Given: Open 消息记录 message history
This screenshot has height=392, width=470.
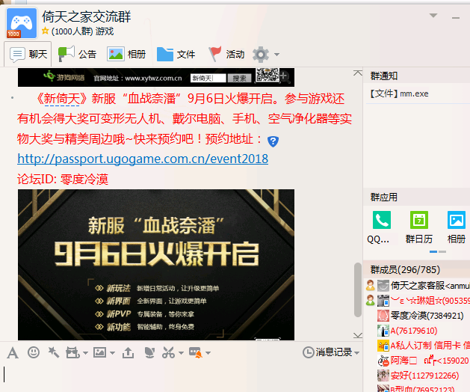Looking at the screenshot, I should coord(327,352).
